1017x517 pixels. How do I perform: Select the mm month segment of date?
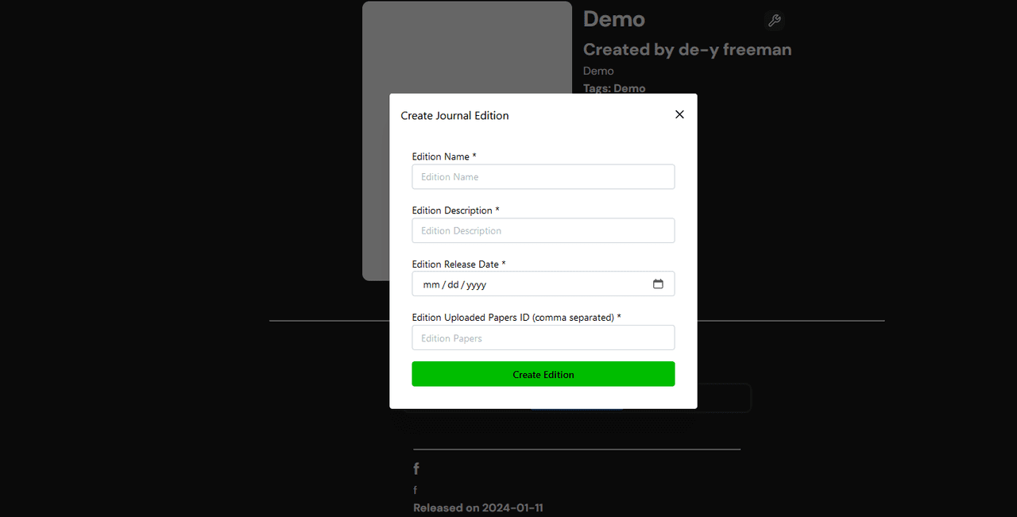coord(431,284)
